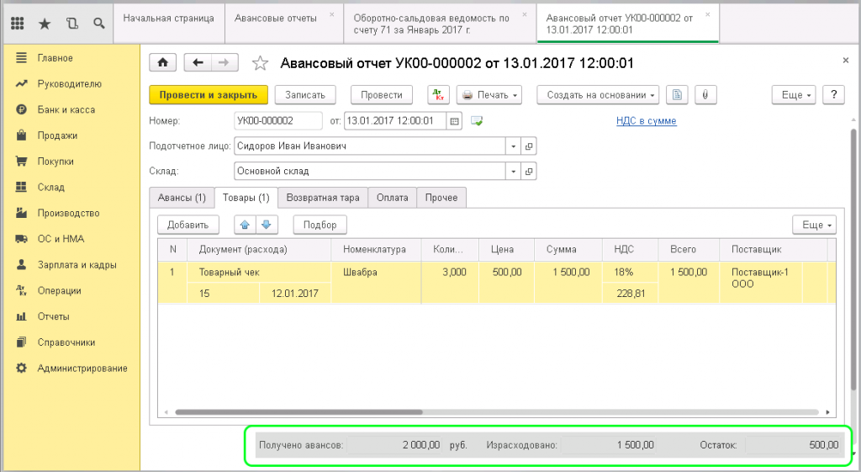Click the Home button in document toolbar

163,63
